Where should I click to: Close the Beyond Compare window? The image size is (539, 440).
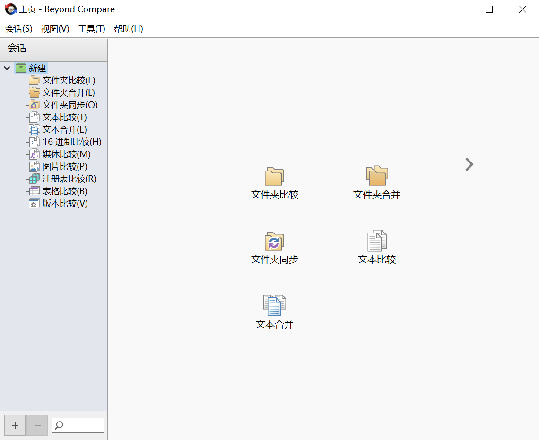pyautogui.click(x=522, y=9)
